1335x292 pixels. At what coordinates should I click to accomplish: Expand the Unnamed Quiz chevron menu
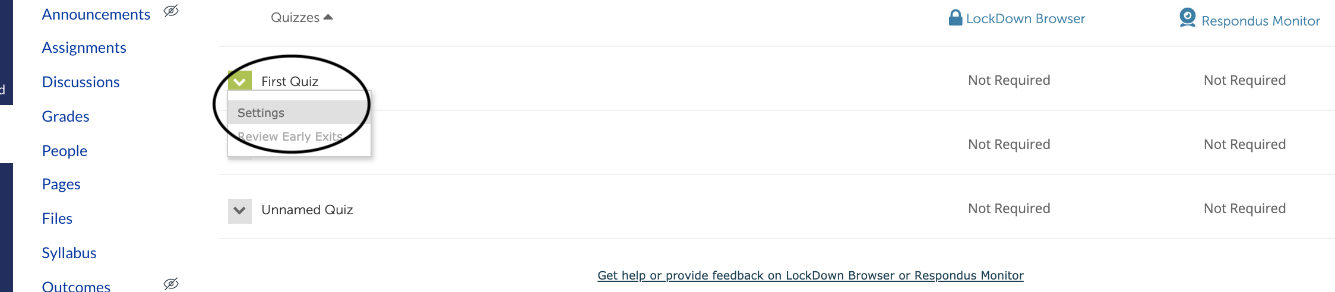(x=240, y=211)
